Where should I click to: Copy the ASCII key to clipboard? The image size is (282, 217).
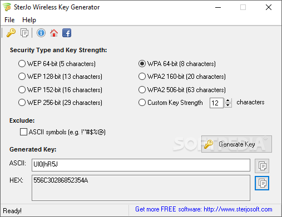[x=262, y=166]
